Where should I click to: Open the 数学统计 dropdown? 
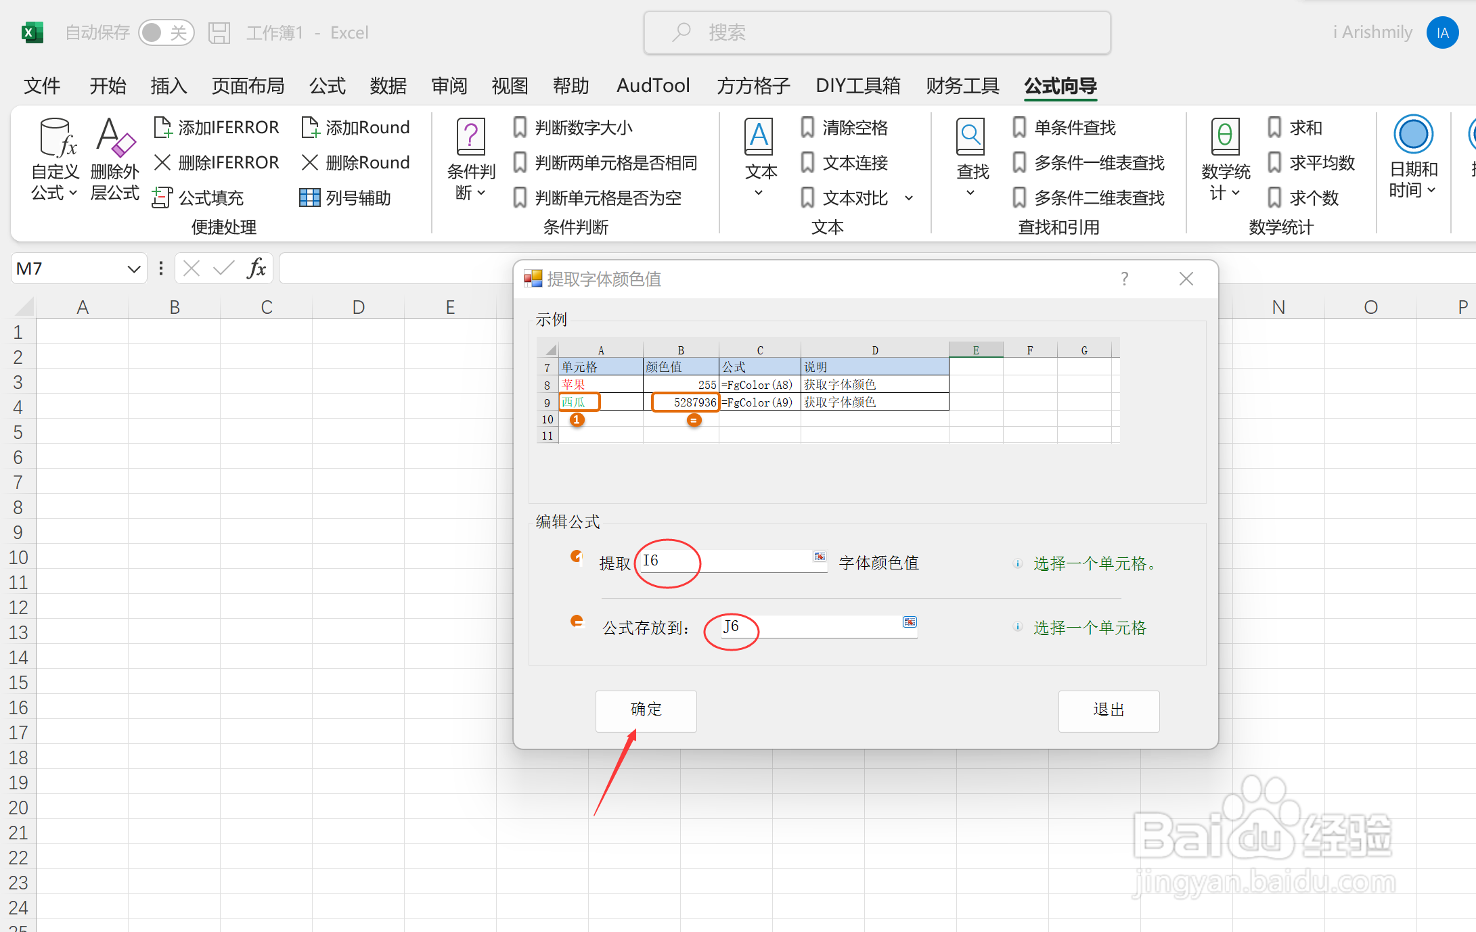[1226, 160]
